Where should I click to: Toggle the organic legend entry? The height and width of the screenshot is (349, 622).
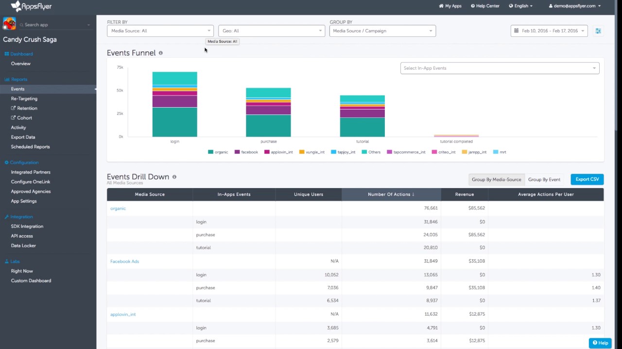[218, 152]
